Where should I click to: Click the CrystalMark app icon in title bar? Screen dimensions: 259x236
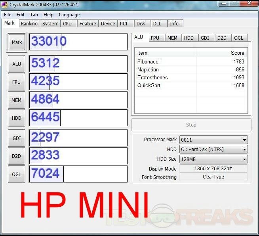coord(4,4)
